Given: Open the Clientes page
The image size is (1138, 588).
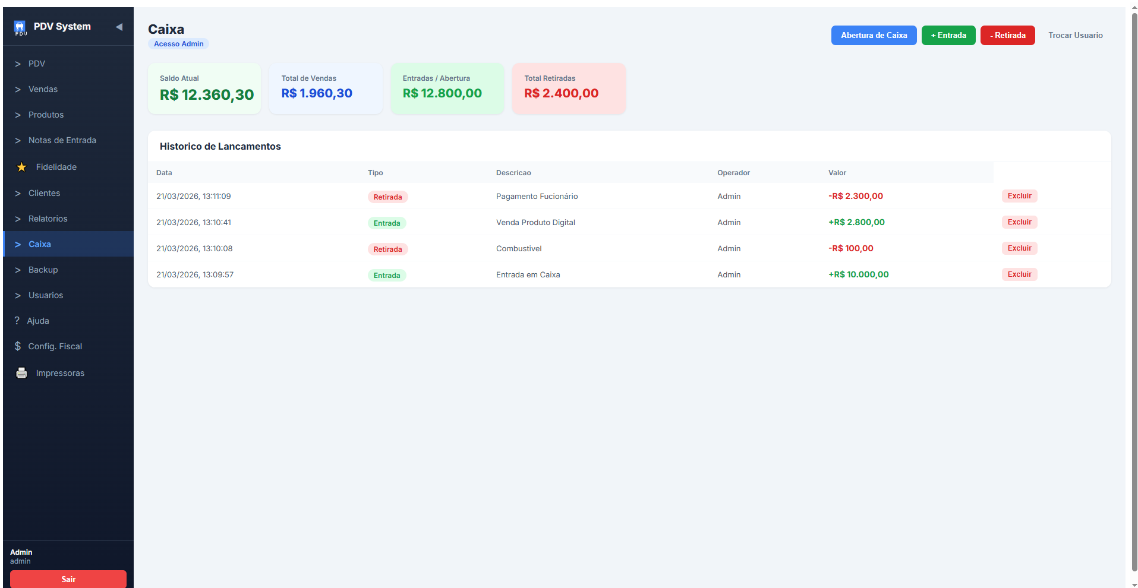Looking at the screenshot, I should 44,193.
